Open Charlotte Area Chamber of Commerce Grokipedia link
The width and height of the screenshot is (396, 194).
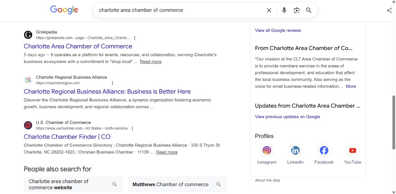[78, 46]
